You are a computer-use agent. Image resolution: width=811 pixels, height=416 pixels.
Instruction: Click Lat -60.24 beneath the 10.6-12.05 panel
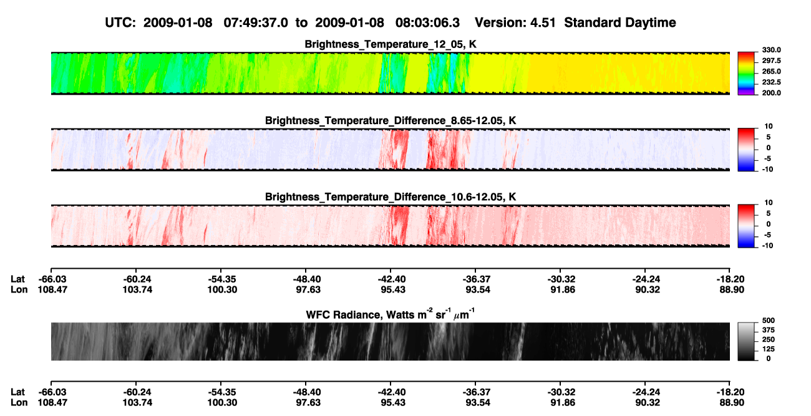137,279
